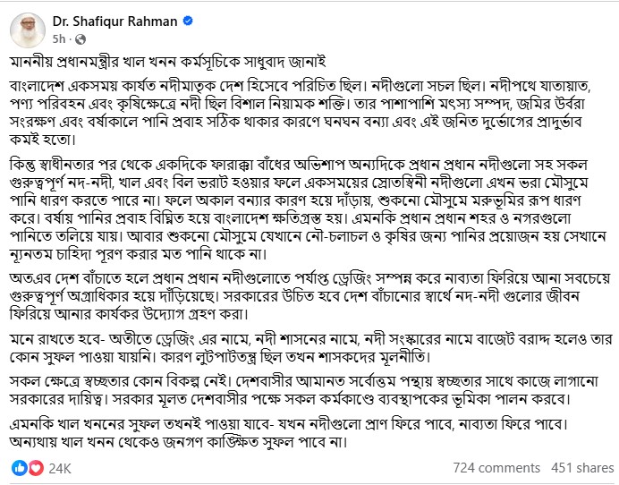Click the blue thumbs-up Like reaction icon
This screenshot has width=619, height=485.
19,467
